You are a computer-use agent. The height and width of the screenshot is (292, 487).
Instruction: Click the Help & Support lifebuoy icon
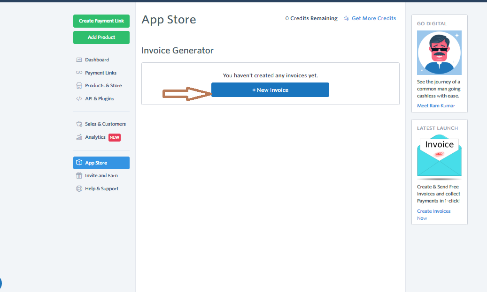79,188
